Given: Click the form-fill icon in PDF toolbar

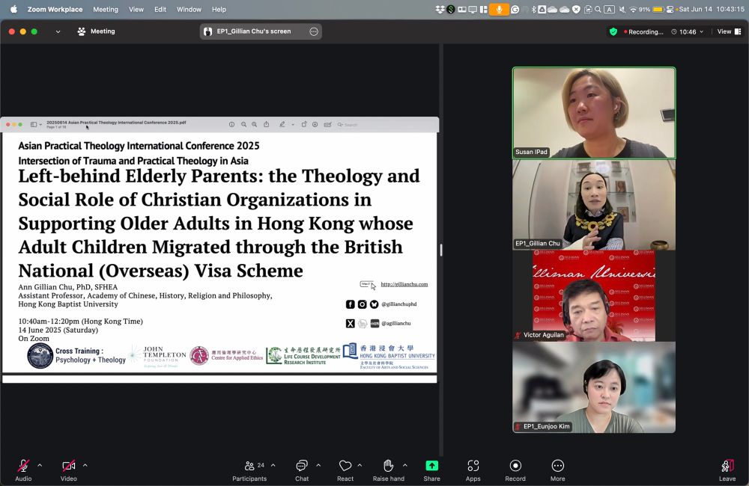Looking at the screenshot, I should (328, 124).
